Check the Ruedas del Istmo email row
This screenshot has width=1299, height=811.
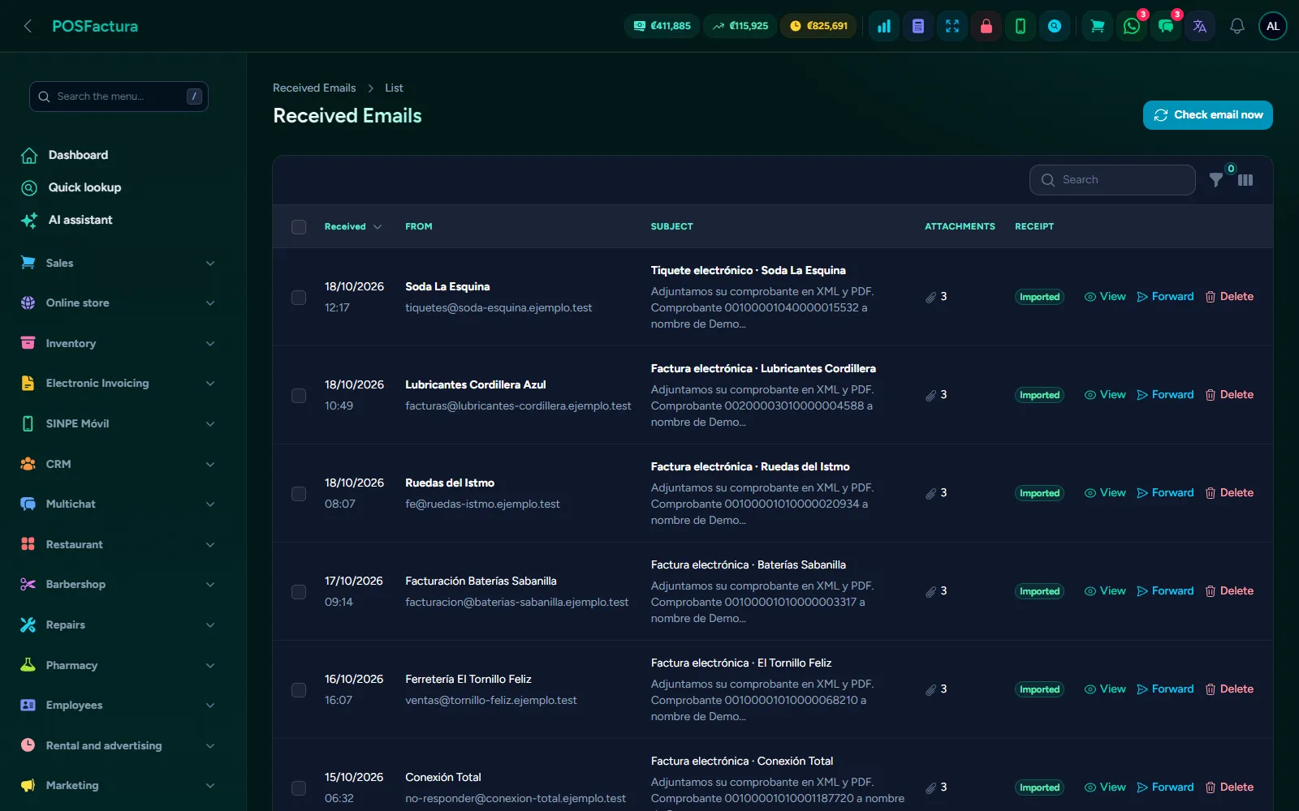[x=299, y=494]
